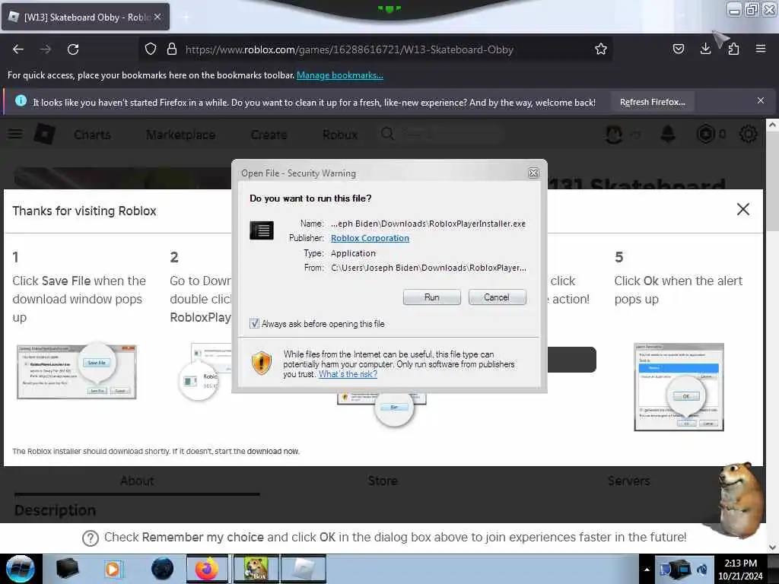
Task: Click the padlock site security icon
Action: tap(172, 49)
